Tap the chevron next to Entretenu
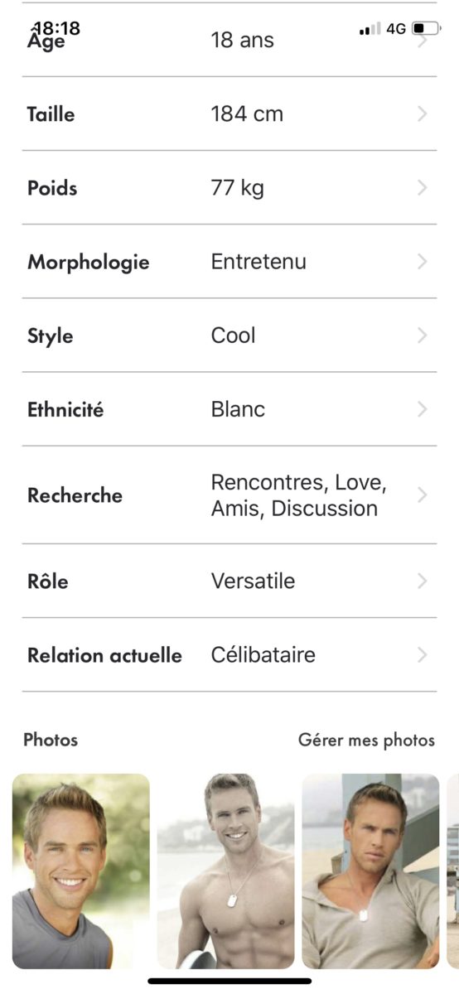459x994 pixels. coord(422,262)
